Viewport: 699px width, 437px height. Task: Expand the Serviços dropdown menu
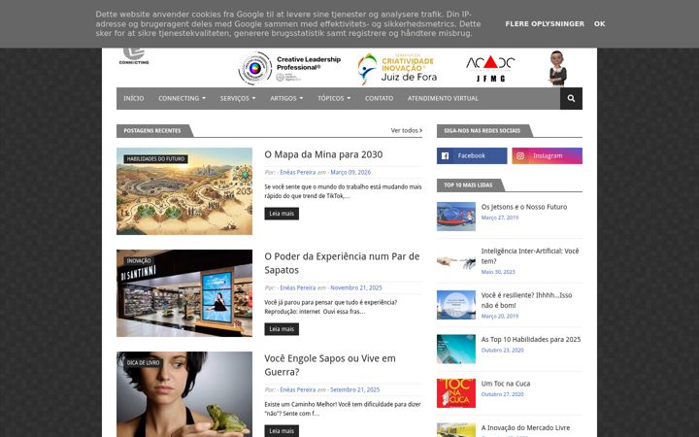tap(238, 98)
